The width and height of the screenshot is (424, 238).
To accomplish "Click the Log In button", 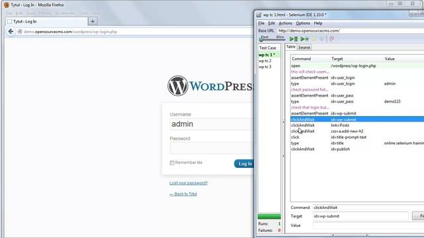I will [244, 164].
